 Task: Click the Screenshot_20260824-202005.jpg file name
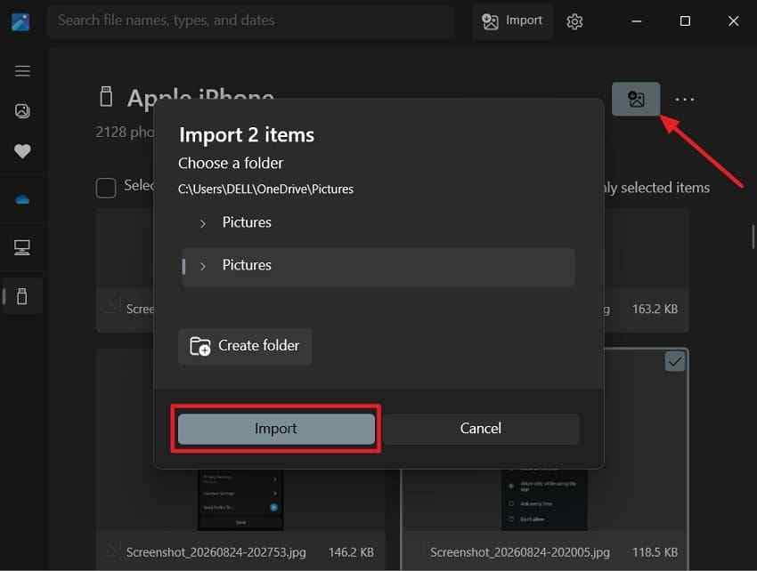coord(520,552)
